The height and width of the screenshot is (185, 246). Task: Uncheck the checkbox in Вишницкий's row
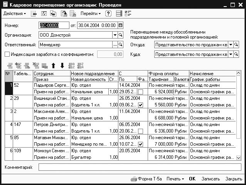(141, 105)
